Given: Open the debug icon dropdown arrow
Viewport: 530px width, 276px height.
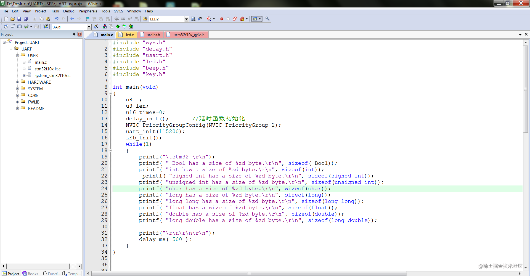Looking at the screenshot, I should pos(214,19).
